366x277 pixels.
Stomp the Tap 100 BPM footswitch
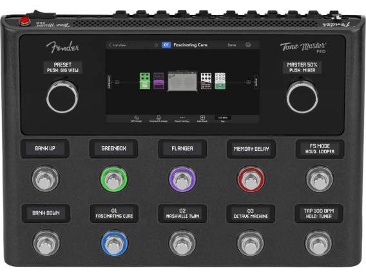tap(318, 243)
